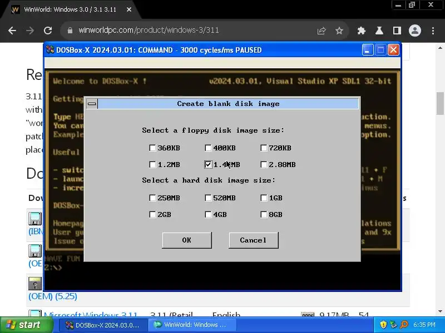Go forward in the Chrome browser
This screenshot has width=445, height=333.
pyautogui.click(x=30, y=31)
